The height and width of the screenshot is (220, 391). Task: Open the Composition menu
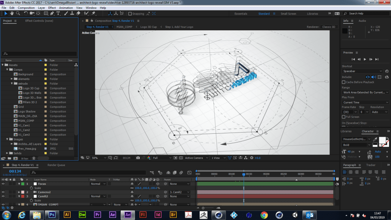click(x=26, y=8)
